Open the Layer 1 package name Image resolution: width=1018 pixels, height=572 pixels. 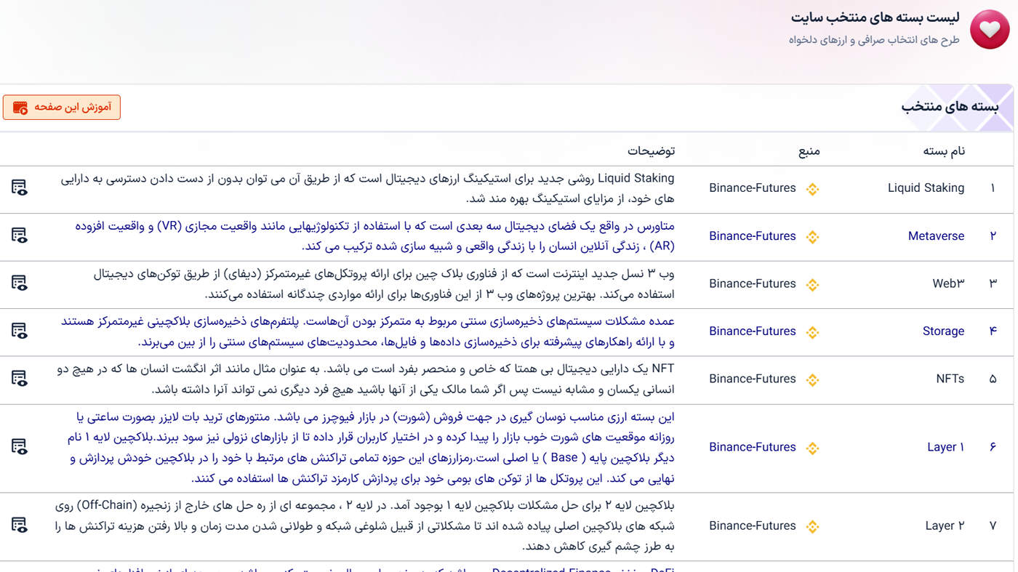pyautogui.click(x=945, y=447)
